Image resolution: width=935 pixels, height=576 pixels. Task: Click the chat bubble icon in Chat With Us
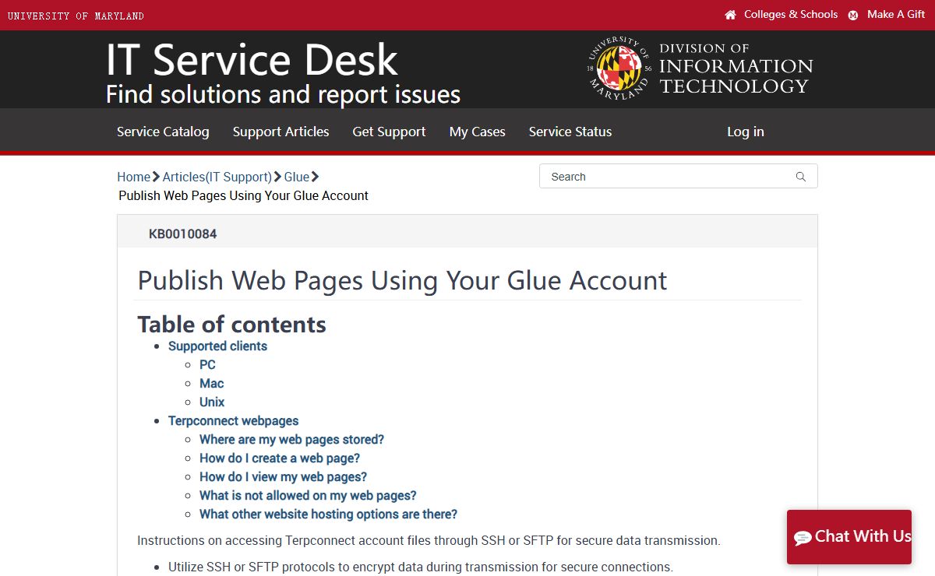click(x=803, y=537)
